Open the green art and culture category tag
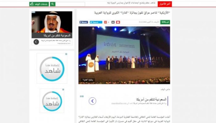This screenshot has height=123, width=216. [x=165, y=22]
